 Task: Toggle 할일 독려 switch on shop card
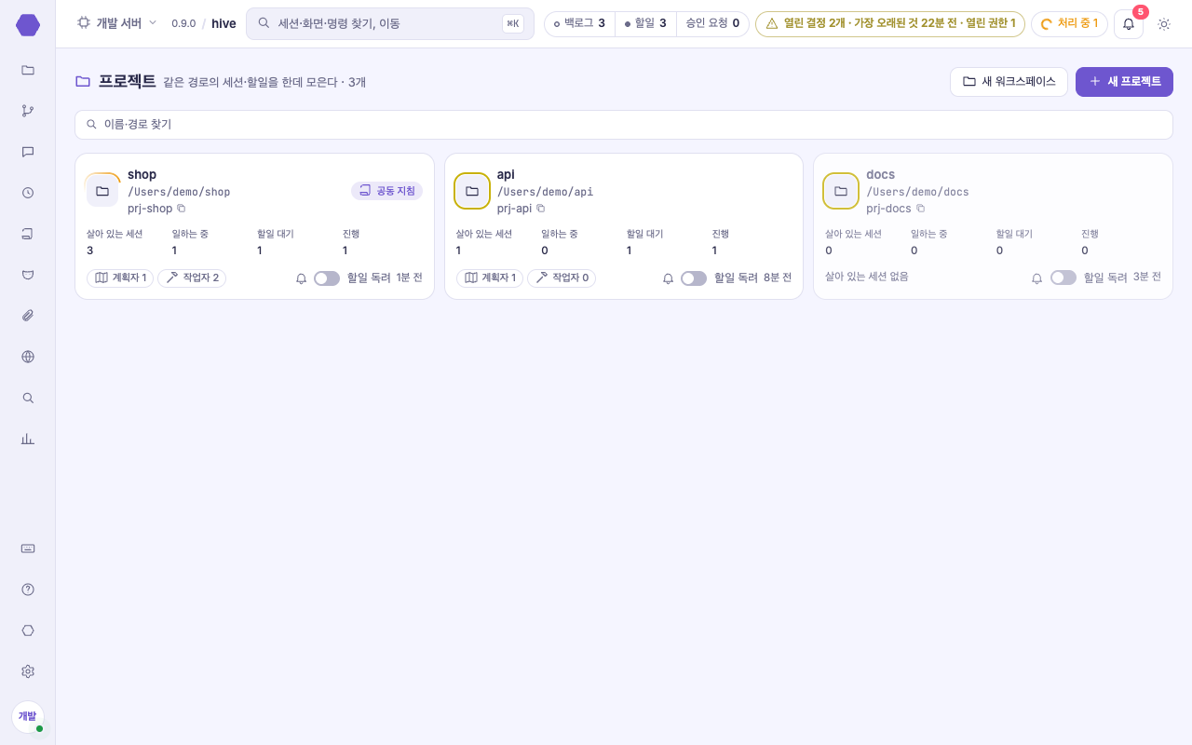[x=327, y=278]
